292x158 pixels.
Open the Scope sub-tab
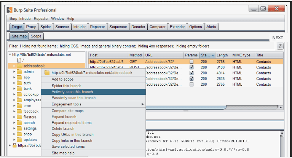tap(36, 36)
